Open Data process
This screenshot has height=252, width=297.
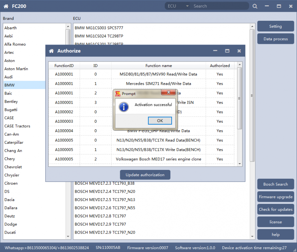point(275,39)
